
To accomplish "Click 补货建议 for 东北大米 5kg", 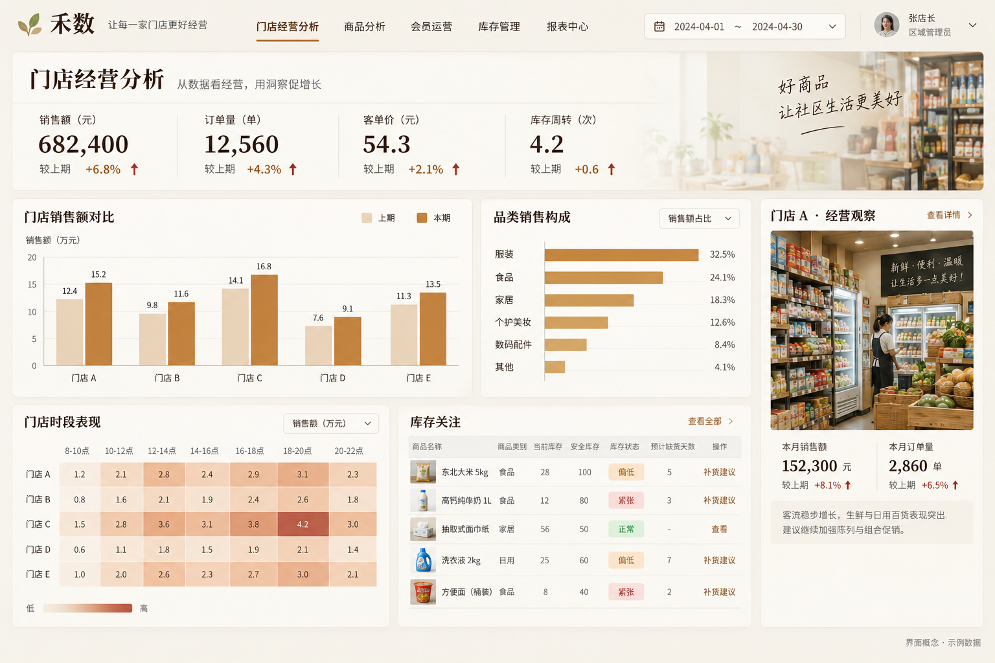I will click(x=720, y=472).
